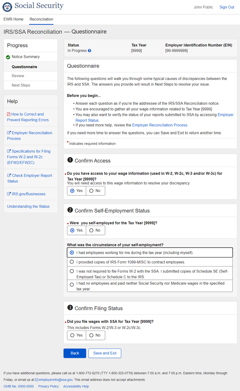Click external link icon beside IRS.gov/Businesses
This screenshot has height=391, width=240.
(x=9, y=194)
